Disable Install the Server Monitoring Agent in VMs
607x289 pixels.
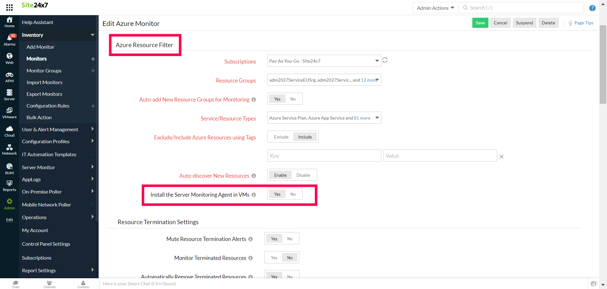click(x=293, y=194)
